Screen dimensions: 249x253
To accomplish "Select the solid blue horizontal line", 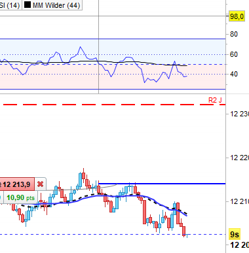I will 162,184.
